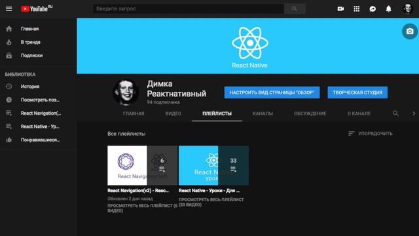Screen dimensions: 419x236
Task: Click the search input field
Action: click(x=188, y=9)
